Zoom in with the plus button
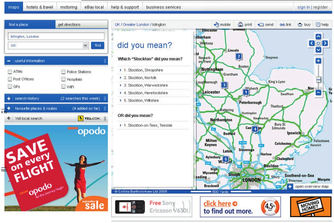Viewport: 334px width, 223px height. pos(318,61)
